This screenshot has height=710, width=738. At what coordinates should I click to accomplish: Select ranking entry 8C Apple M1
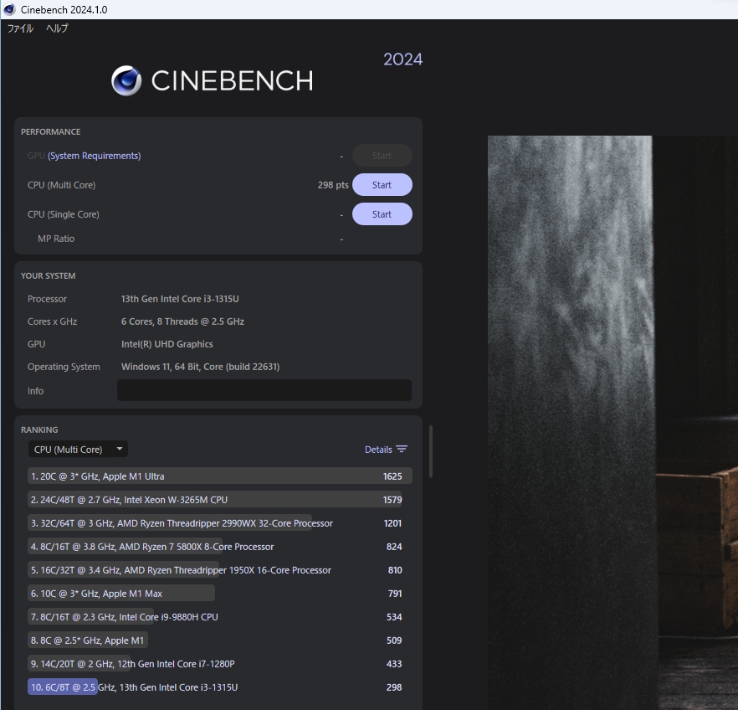[220, 641]
